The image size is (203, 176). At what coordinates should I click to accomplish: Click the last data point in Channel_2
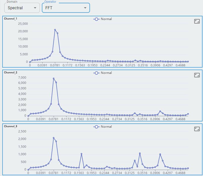click(188, 114)
